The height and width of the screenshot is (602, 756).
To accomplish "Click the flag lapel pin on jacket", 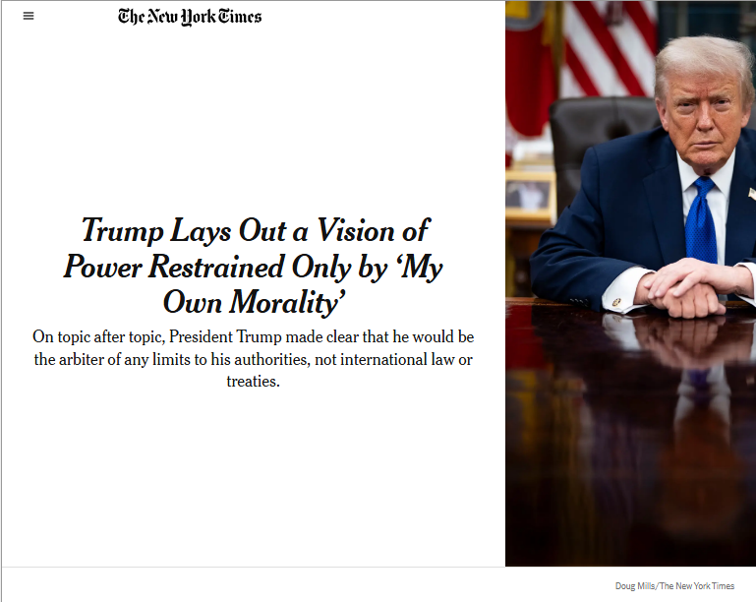I will (750, 194).
